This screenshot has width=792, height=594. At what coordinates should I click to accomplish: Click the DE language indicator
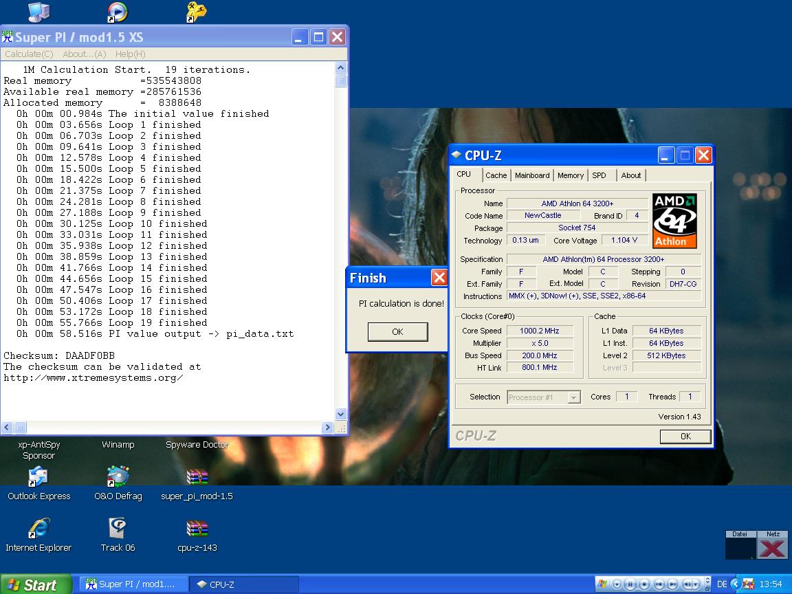click(x=722, y=584)
